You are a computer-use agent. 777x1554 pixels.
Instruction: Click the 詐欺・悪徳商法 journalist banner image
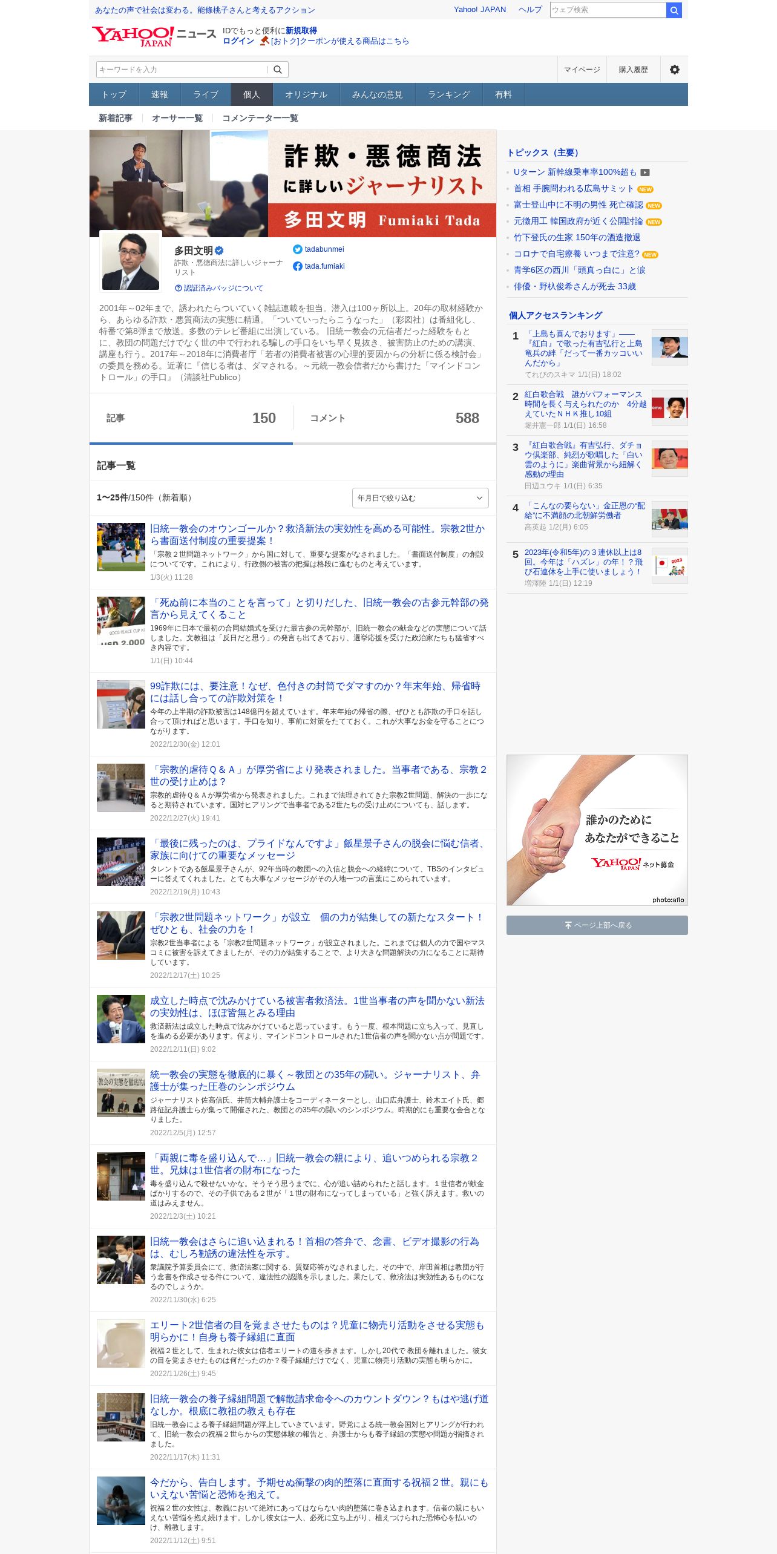(293, 183)
